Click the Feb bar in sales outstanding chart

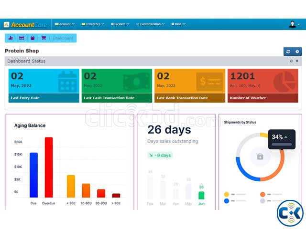150,188
